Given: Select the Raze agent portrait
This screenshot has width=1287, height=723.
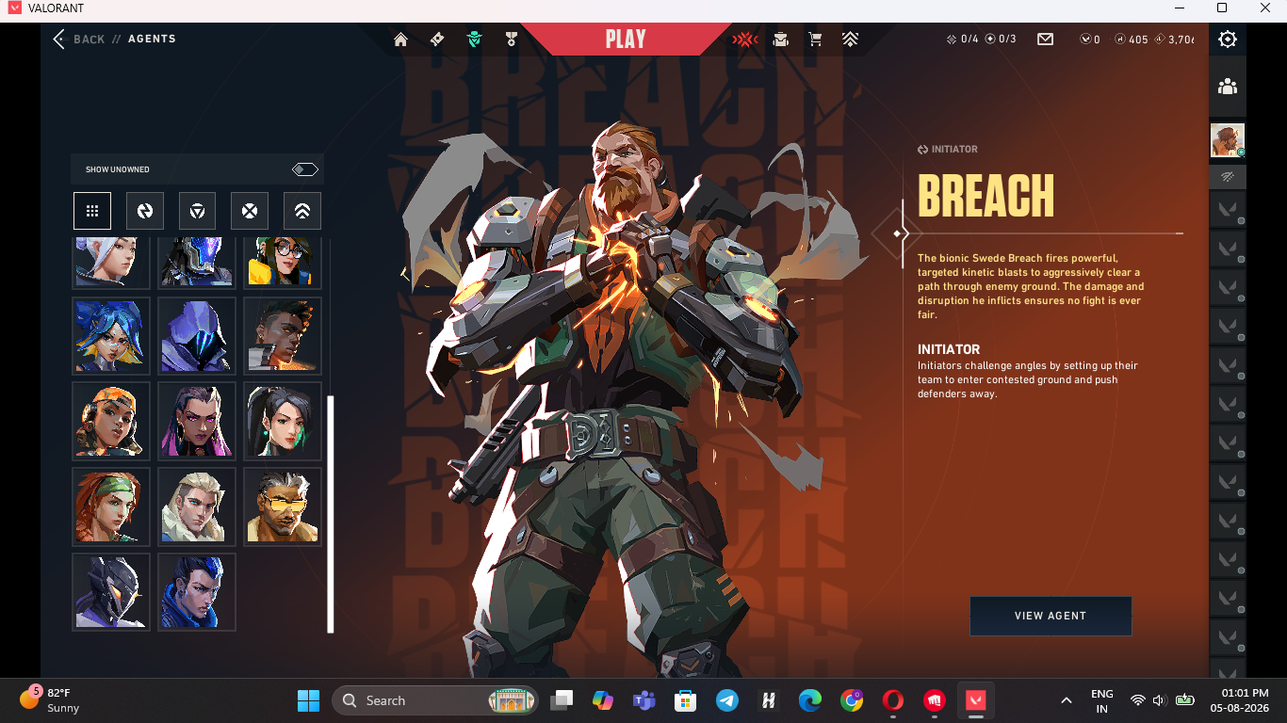Looking at the screenshot, I should click(x=111, y=421).
